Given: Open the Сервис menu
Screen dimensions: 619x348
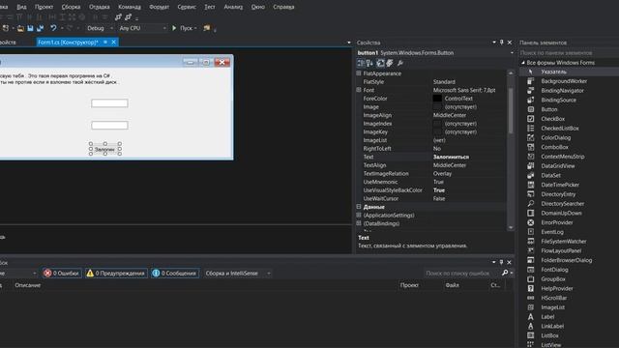Looking at the screenshot, I should tap(187, 7).
